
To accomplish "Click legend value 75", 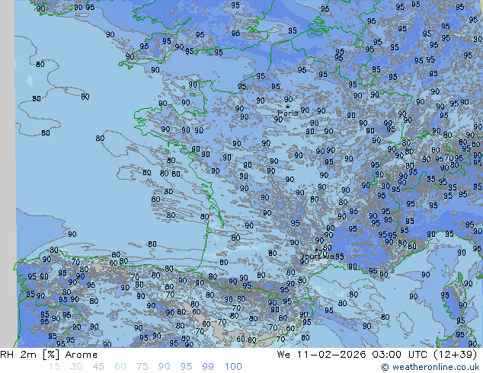I will [x=142, y=367].
